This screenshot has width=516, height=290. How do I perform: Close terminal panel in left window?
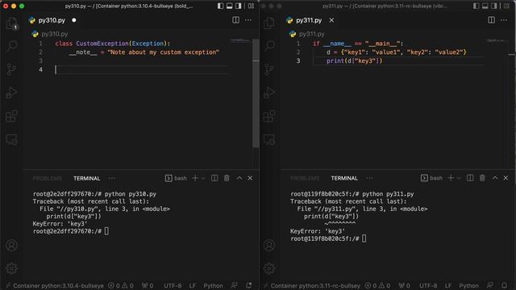250,178
